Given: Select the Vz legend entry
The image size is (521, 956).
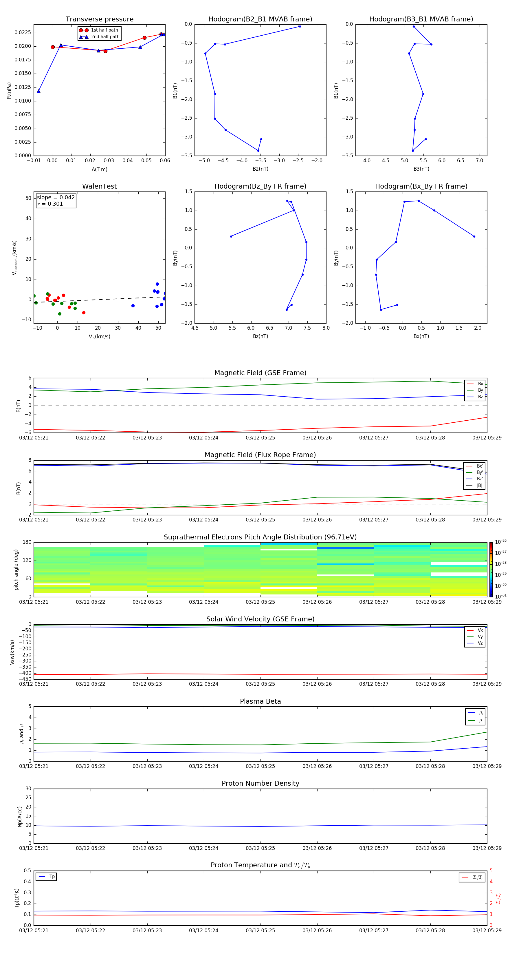Looking at the screenshot, I should coord(475,643).
